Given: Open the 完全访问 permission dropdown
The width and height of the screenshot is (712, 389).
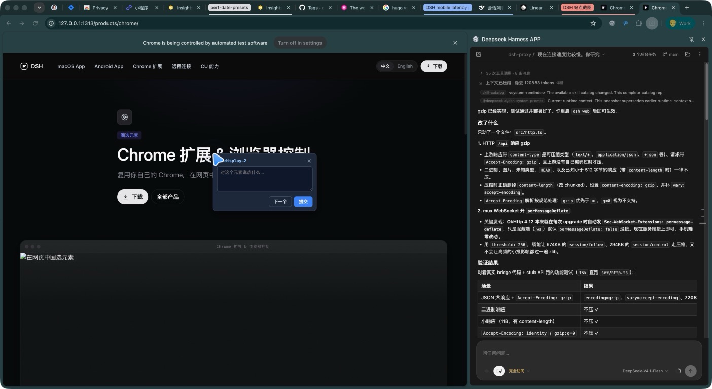Looking at the screenshot, I should click(x=519, y=371).
